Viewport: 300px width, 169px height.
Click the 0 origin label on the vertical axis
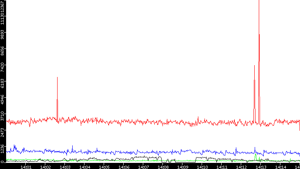tap(2, 162)
